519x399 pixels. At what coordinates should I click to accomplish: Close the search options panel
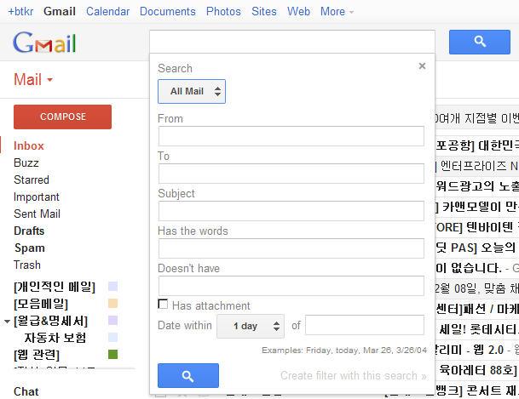422,66
